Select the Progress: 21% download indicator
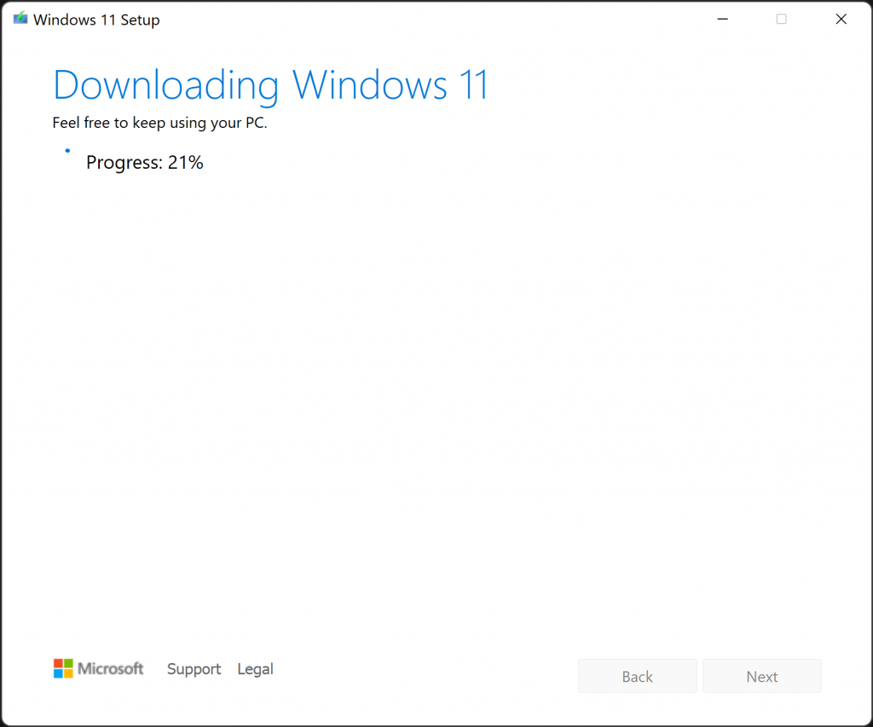 point(144,162)
